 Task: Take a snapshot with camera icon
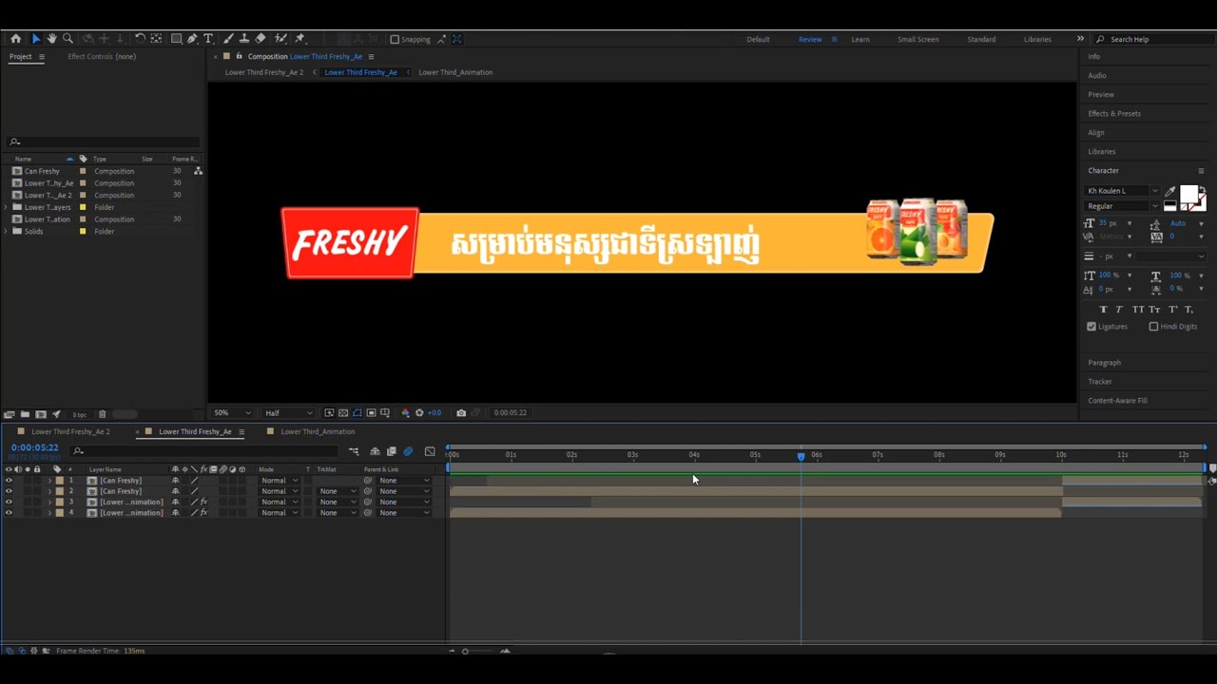(461, 413)
